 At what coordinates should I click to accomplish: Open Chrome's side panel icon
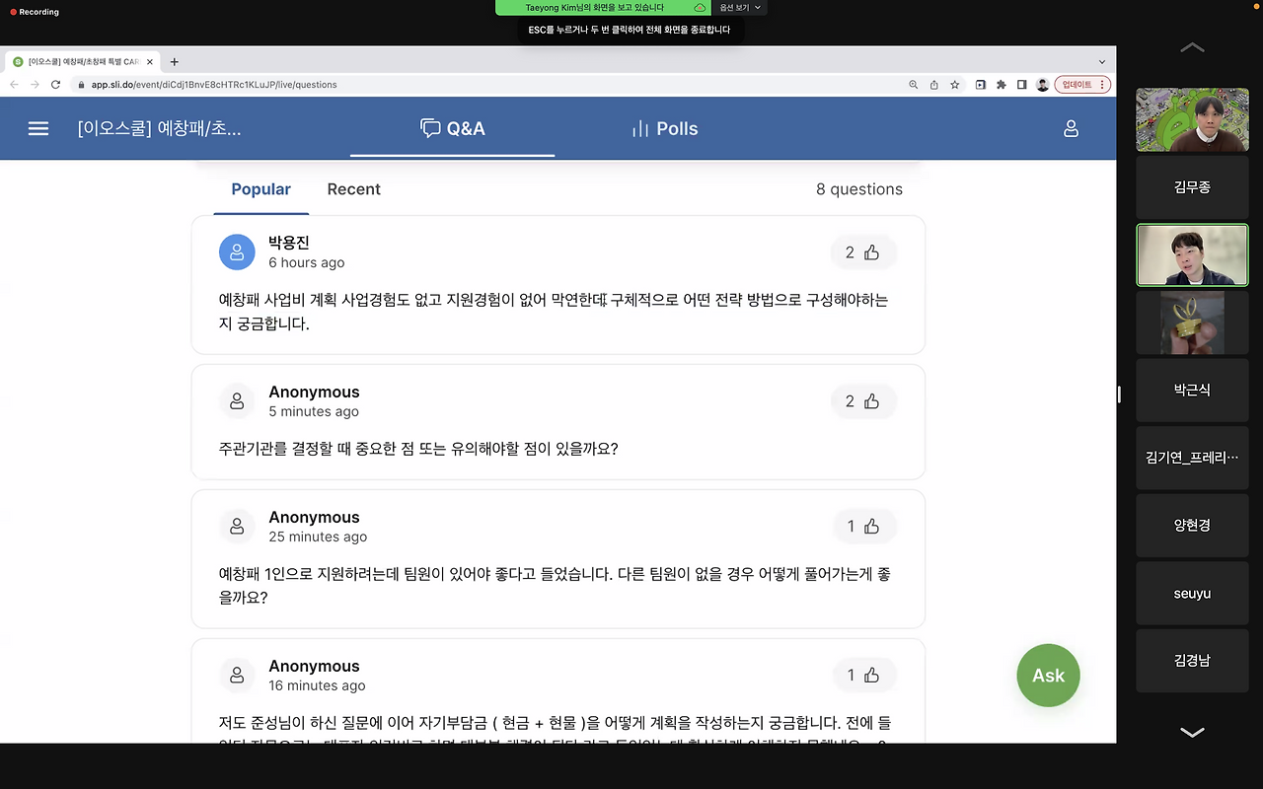coord(1022,85)
